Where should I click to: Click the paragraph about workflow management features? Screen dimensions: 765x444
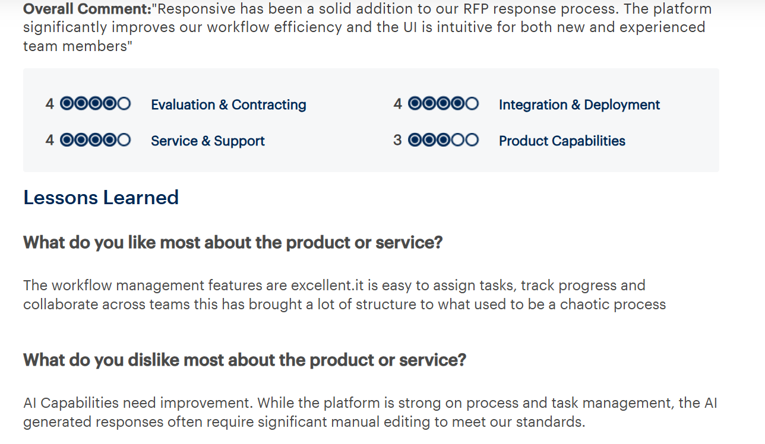344,295
